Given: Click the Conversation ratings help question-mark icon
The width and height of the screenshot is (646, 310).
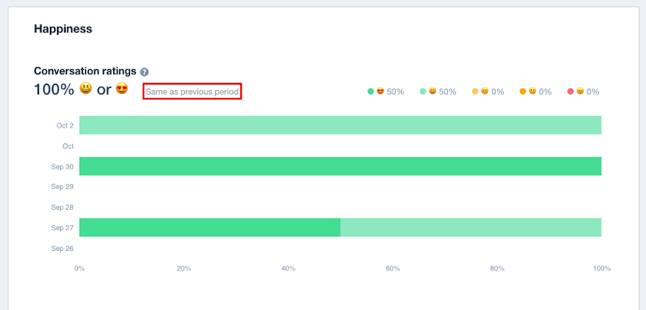Looking at the screenshot, I should [x=145, y=72].
